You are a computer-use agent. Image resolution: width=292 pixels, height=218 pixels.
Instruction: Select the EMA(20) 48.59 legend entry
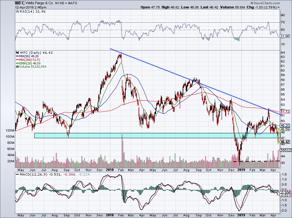pyautogui.click(x=30, y=63)
